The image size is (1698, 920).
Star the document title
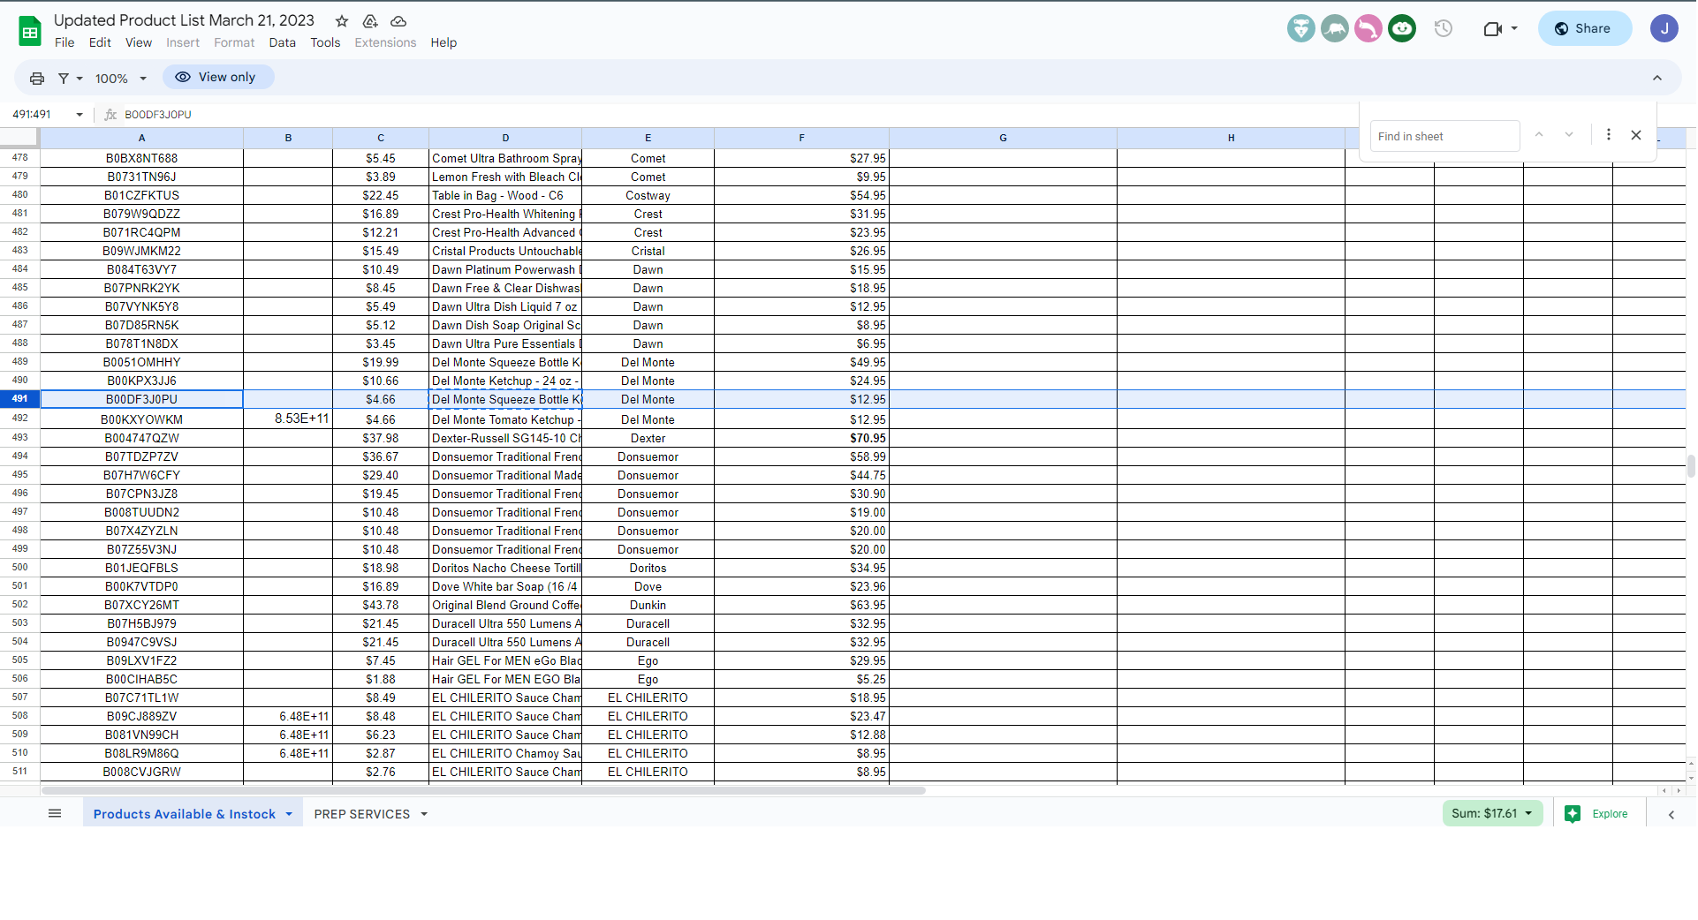[342, 21]
